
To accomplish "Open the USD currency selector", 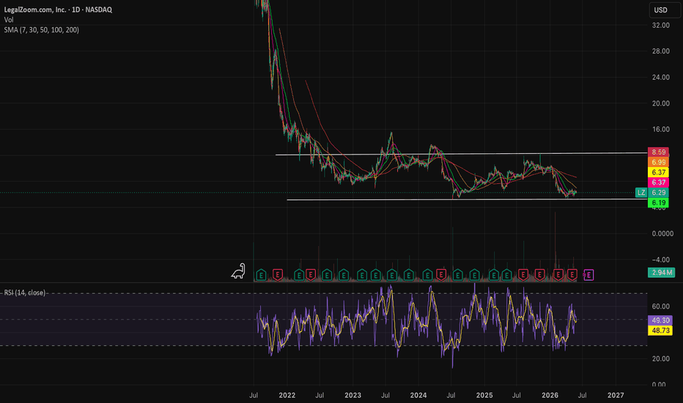I will click(664, 10).
